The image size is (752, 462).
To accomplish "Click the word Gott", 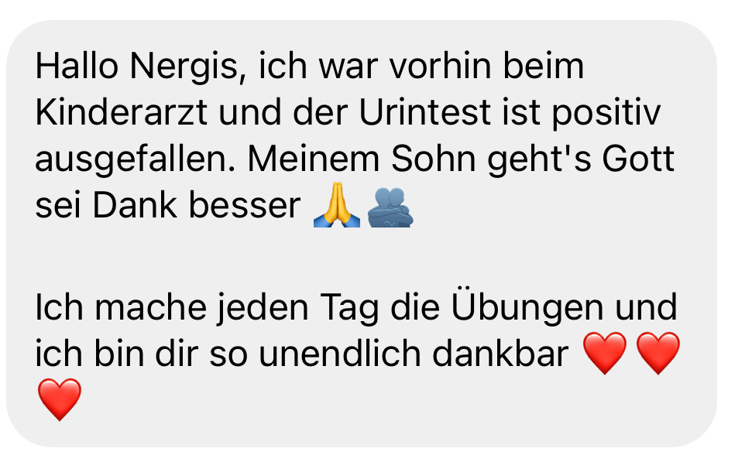I will pyautogui.click(x=638, y=159).
